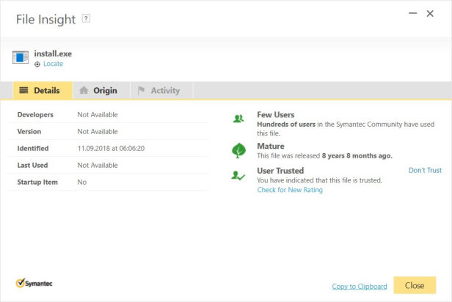
Task: Click Copy to Clipboard link
Action: pyautogui.click(x=360, y=286)
